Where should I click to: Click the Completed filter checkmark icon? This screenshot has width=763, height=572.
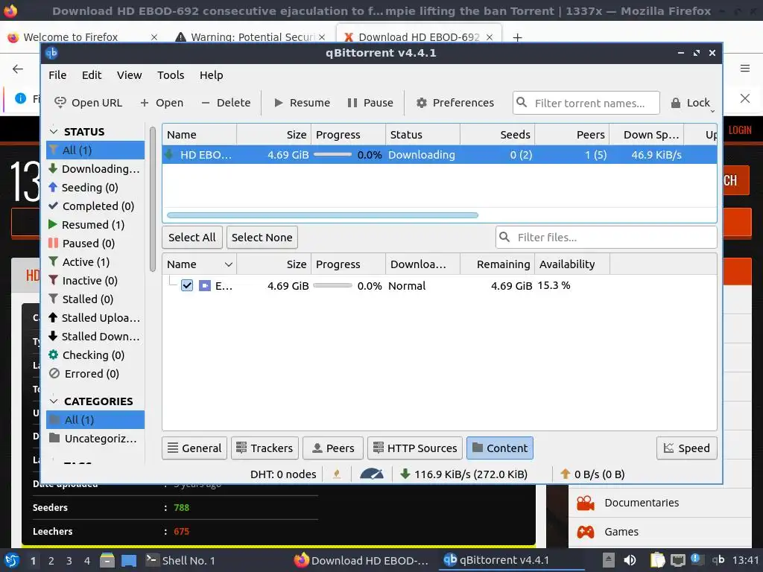(53, 206)
